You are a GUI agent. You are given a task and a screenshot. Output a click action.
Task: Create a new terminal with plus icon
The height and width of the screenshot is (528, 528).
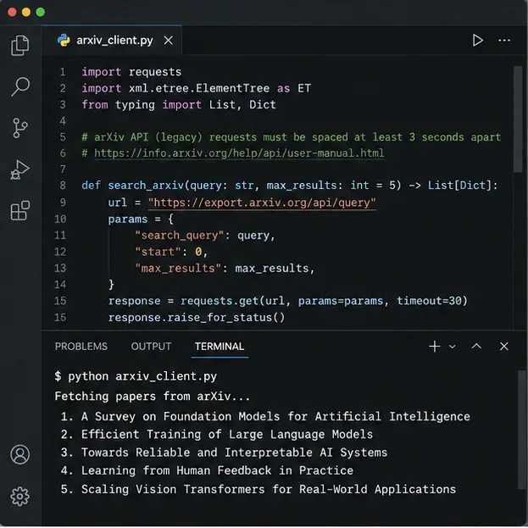tap(435, 346)
